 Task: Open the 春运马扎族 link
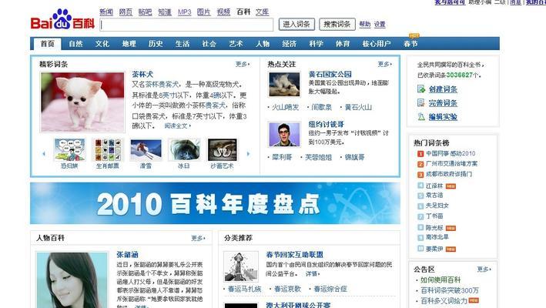pos(244,289)
